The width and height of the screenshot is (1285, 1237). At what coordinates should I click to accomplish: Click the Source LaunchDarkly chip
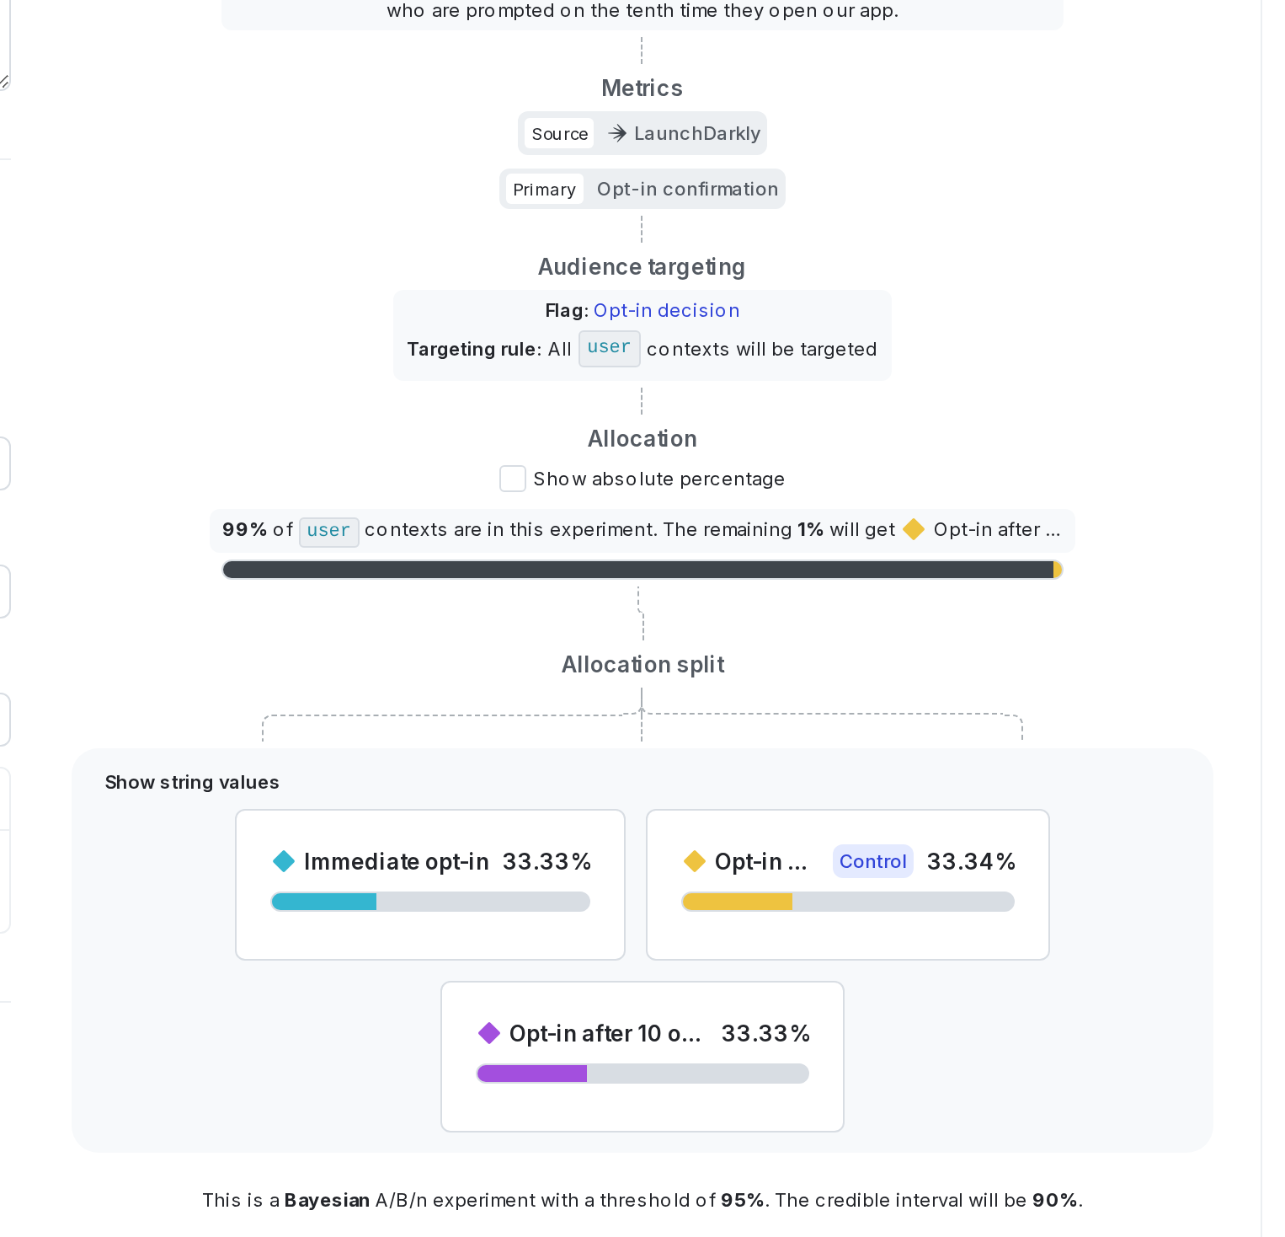click(x=642, y=133)
